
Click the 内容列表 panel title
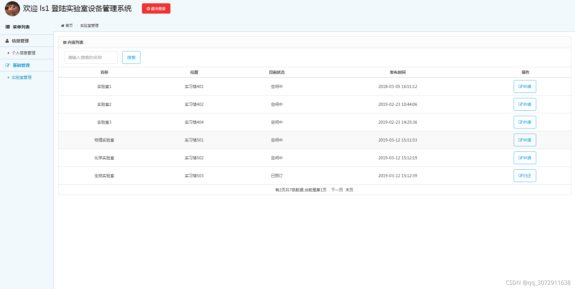click(76, 42)
